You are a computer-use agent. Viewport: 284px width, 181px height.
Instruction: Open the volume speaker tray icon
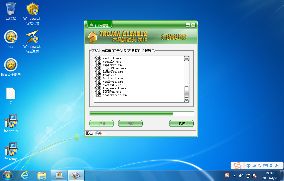coord(241,176)
